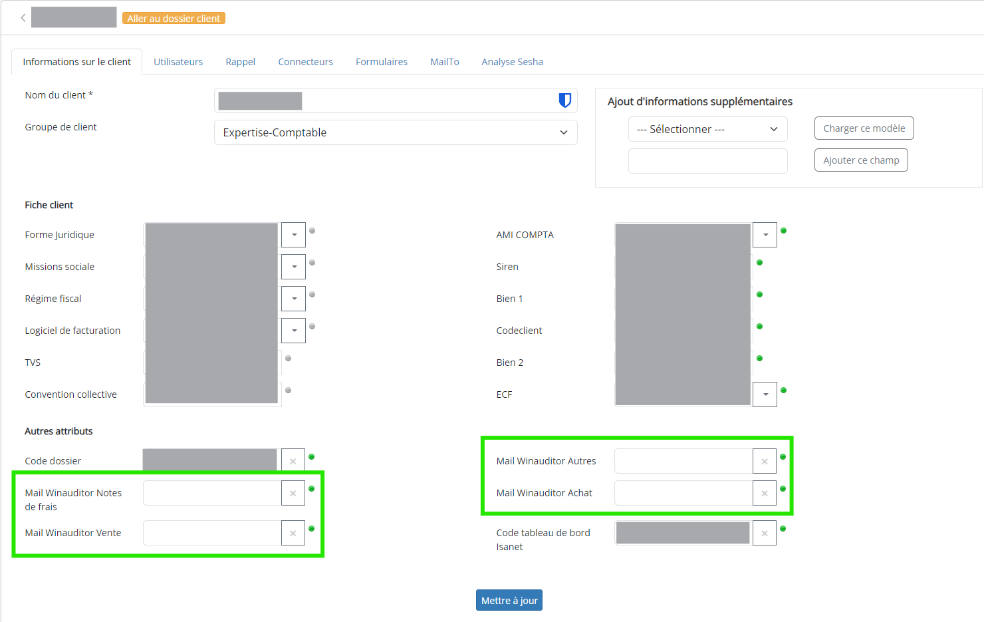
Task: Open the Sélectionner additional info dropdown
Action: (707, 129)
